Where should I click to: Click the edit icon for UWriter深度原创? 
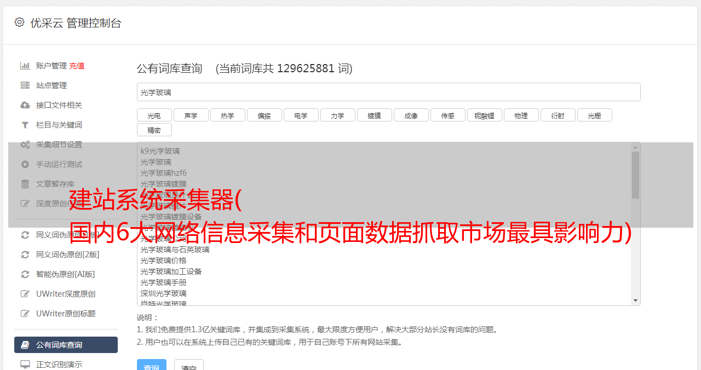[25, 294]
